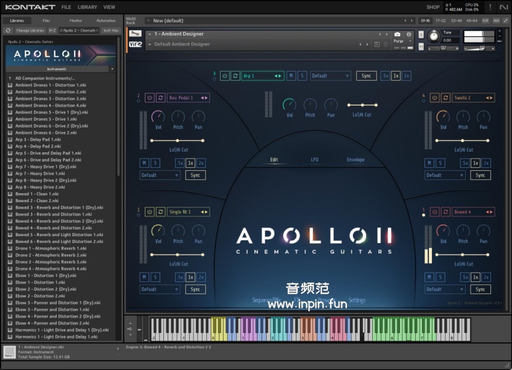Click the loop icon next to Swells 2
512x370 pixels.
pos(445,97)
